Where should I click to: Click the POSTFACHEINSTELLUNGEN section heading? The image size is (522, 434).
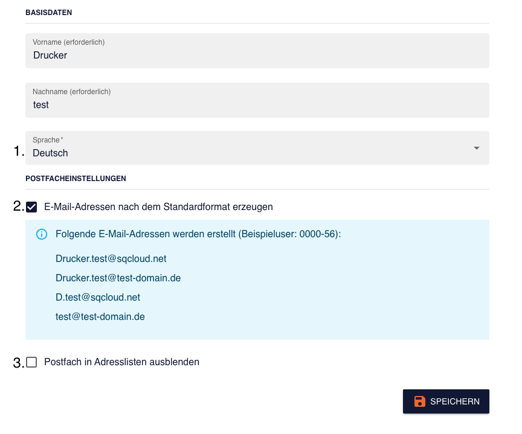tap(76, 179)
